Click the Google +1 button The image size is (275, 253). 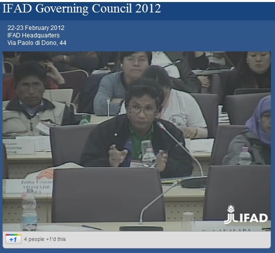click(x=13, y=239)
